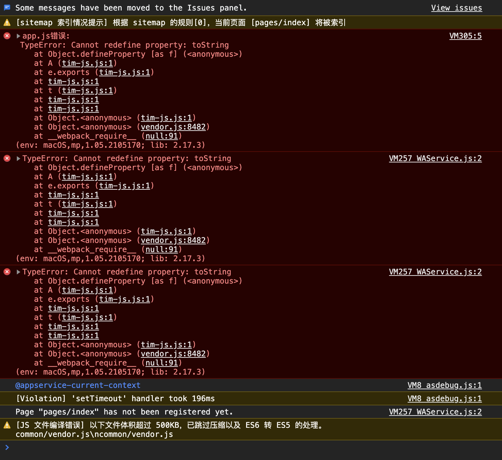Open WAService.js:2 link for pages/index message

click(x=435, y=412)
